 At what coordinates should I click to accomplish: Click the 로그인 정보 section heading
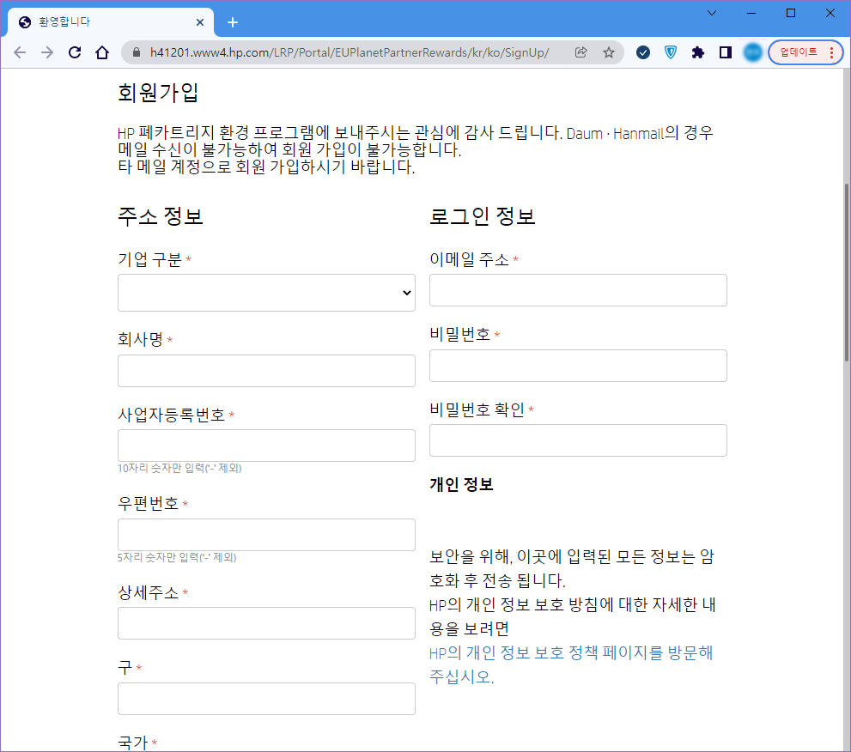tap(483, 216)
